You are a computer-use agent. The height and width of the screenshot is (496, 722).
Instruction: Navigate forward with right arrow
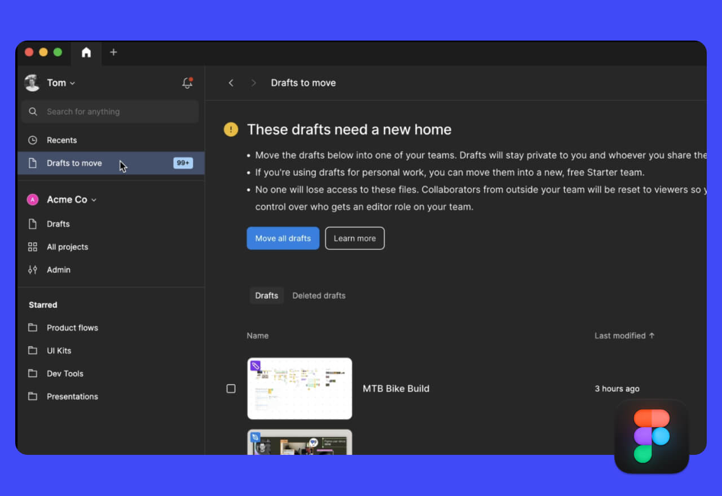tap(253, 83)
